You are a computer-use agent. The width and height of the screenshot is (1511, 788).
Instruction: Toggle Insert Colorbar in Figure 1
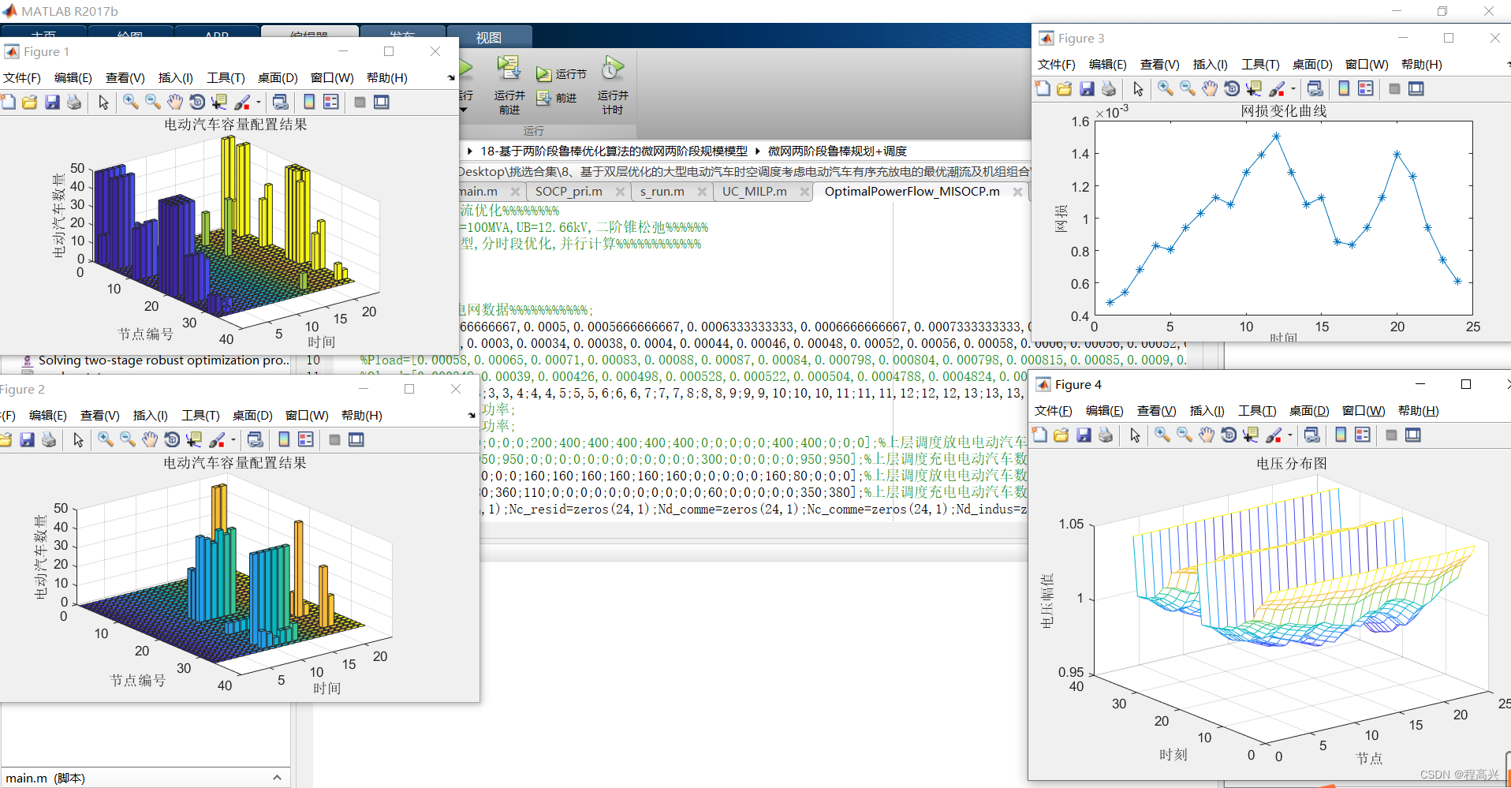[309, 102]
